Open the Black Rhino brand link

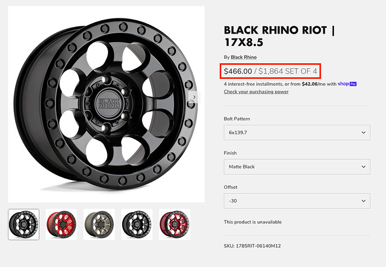point(244,57)
